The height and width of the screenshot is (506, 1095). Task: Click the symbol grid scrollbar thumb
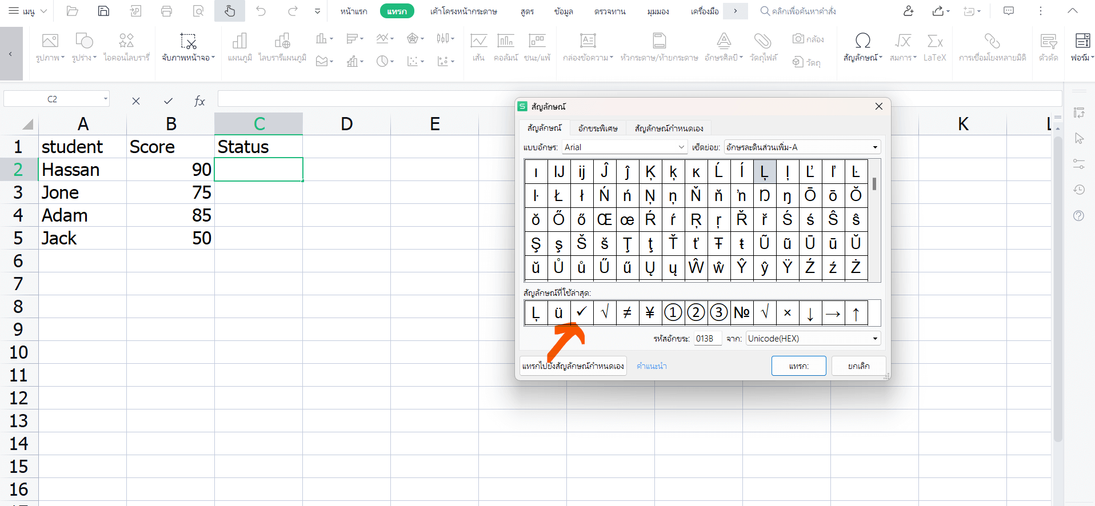tap(874, 184)
